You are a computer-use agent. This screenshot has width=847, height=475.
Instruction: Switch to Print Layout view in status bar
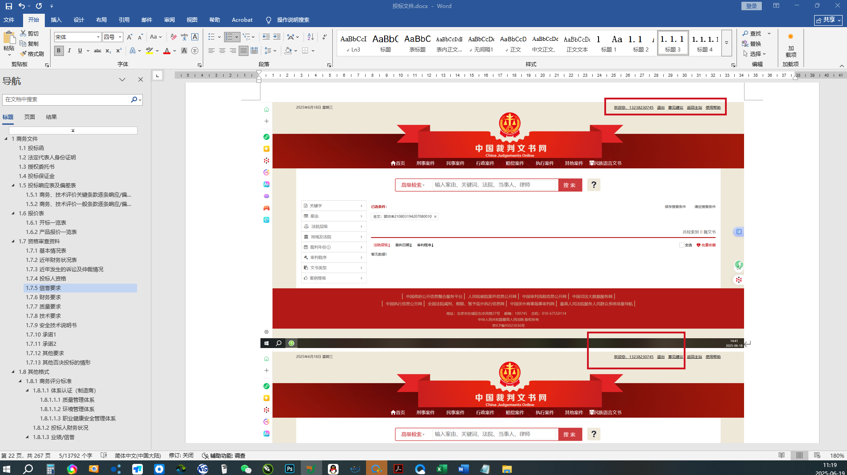pos(800,455)
